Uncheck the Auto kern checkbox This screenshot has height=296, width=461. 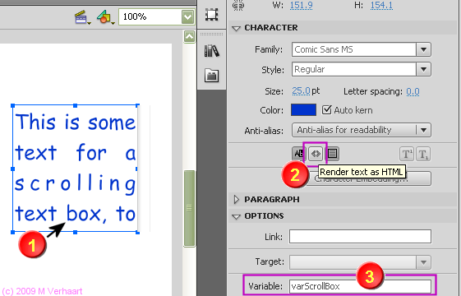pos(326,109)
